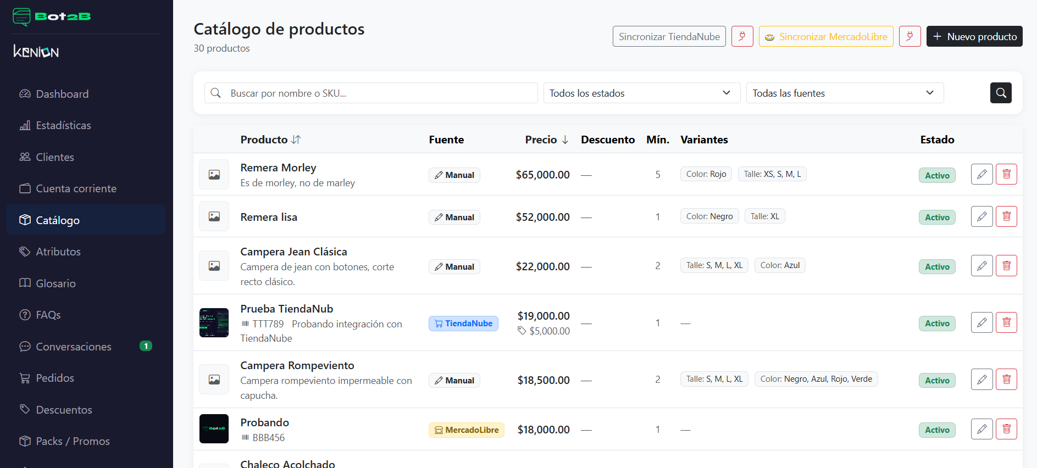Delete the Remera Morley product
Image resolution: width=1037 pixels, height=468 pixels.
point(1006,174)
